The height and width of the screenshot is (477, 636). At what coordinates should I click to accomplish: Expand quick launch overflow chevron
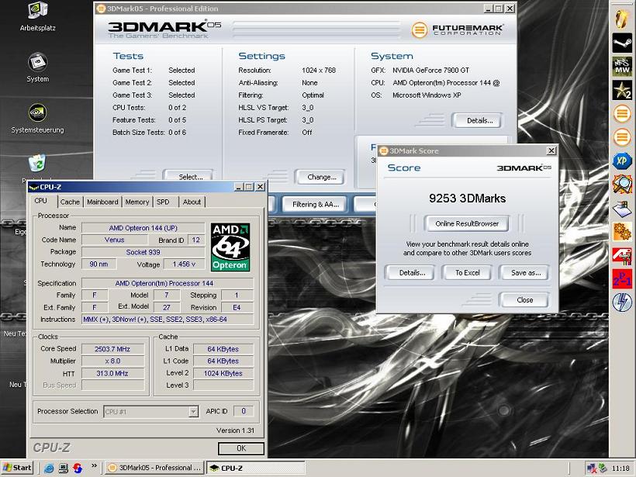click(94, 465)
